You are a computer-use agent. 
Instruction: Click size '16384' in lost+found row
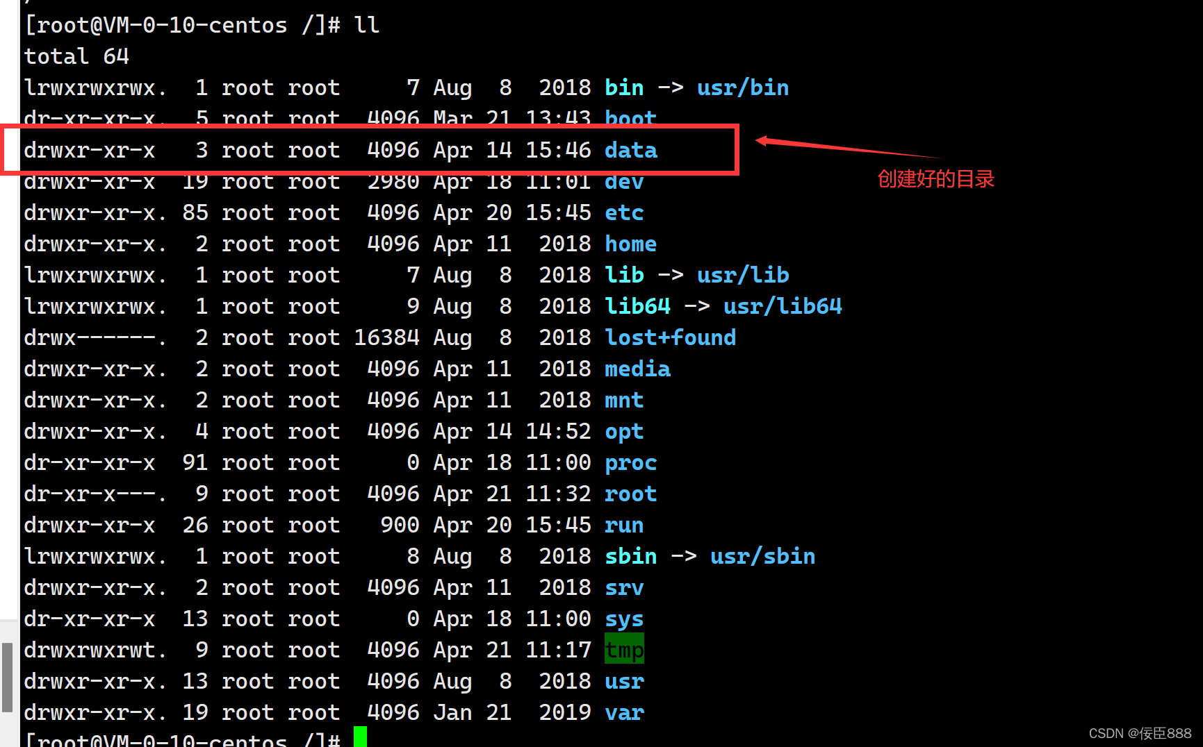tap(386, 337)
